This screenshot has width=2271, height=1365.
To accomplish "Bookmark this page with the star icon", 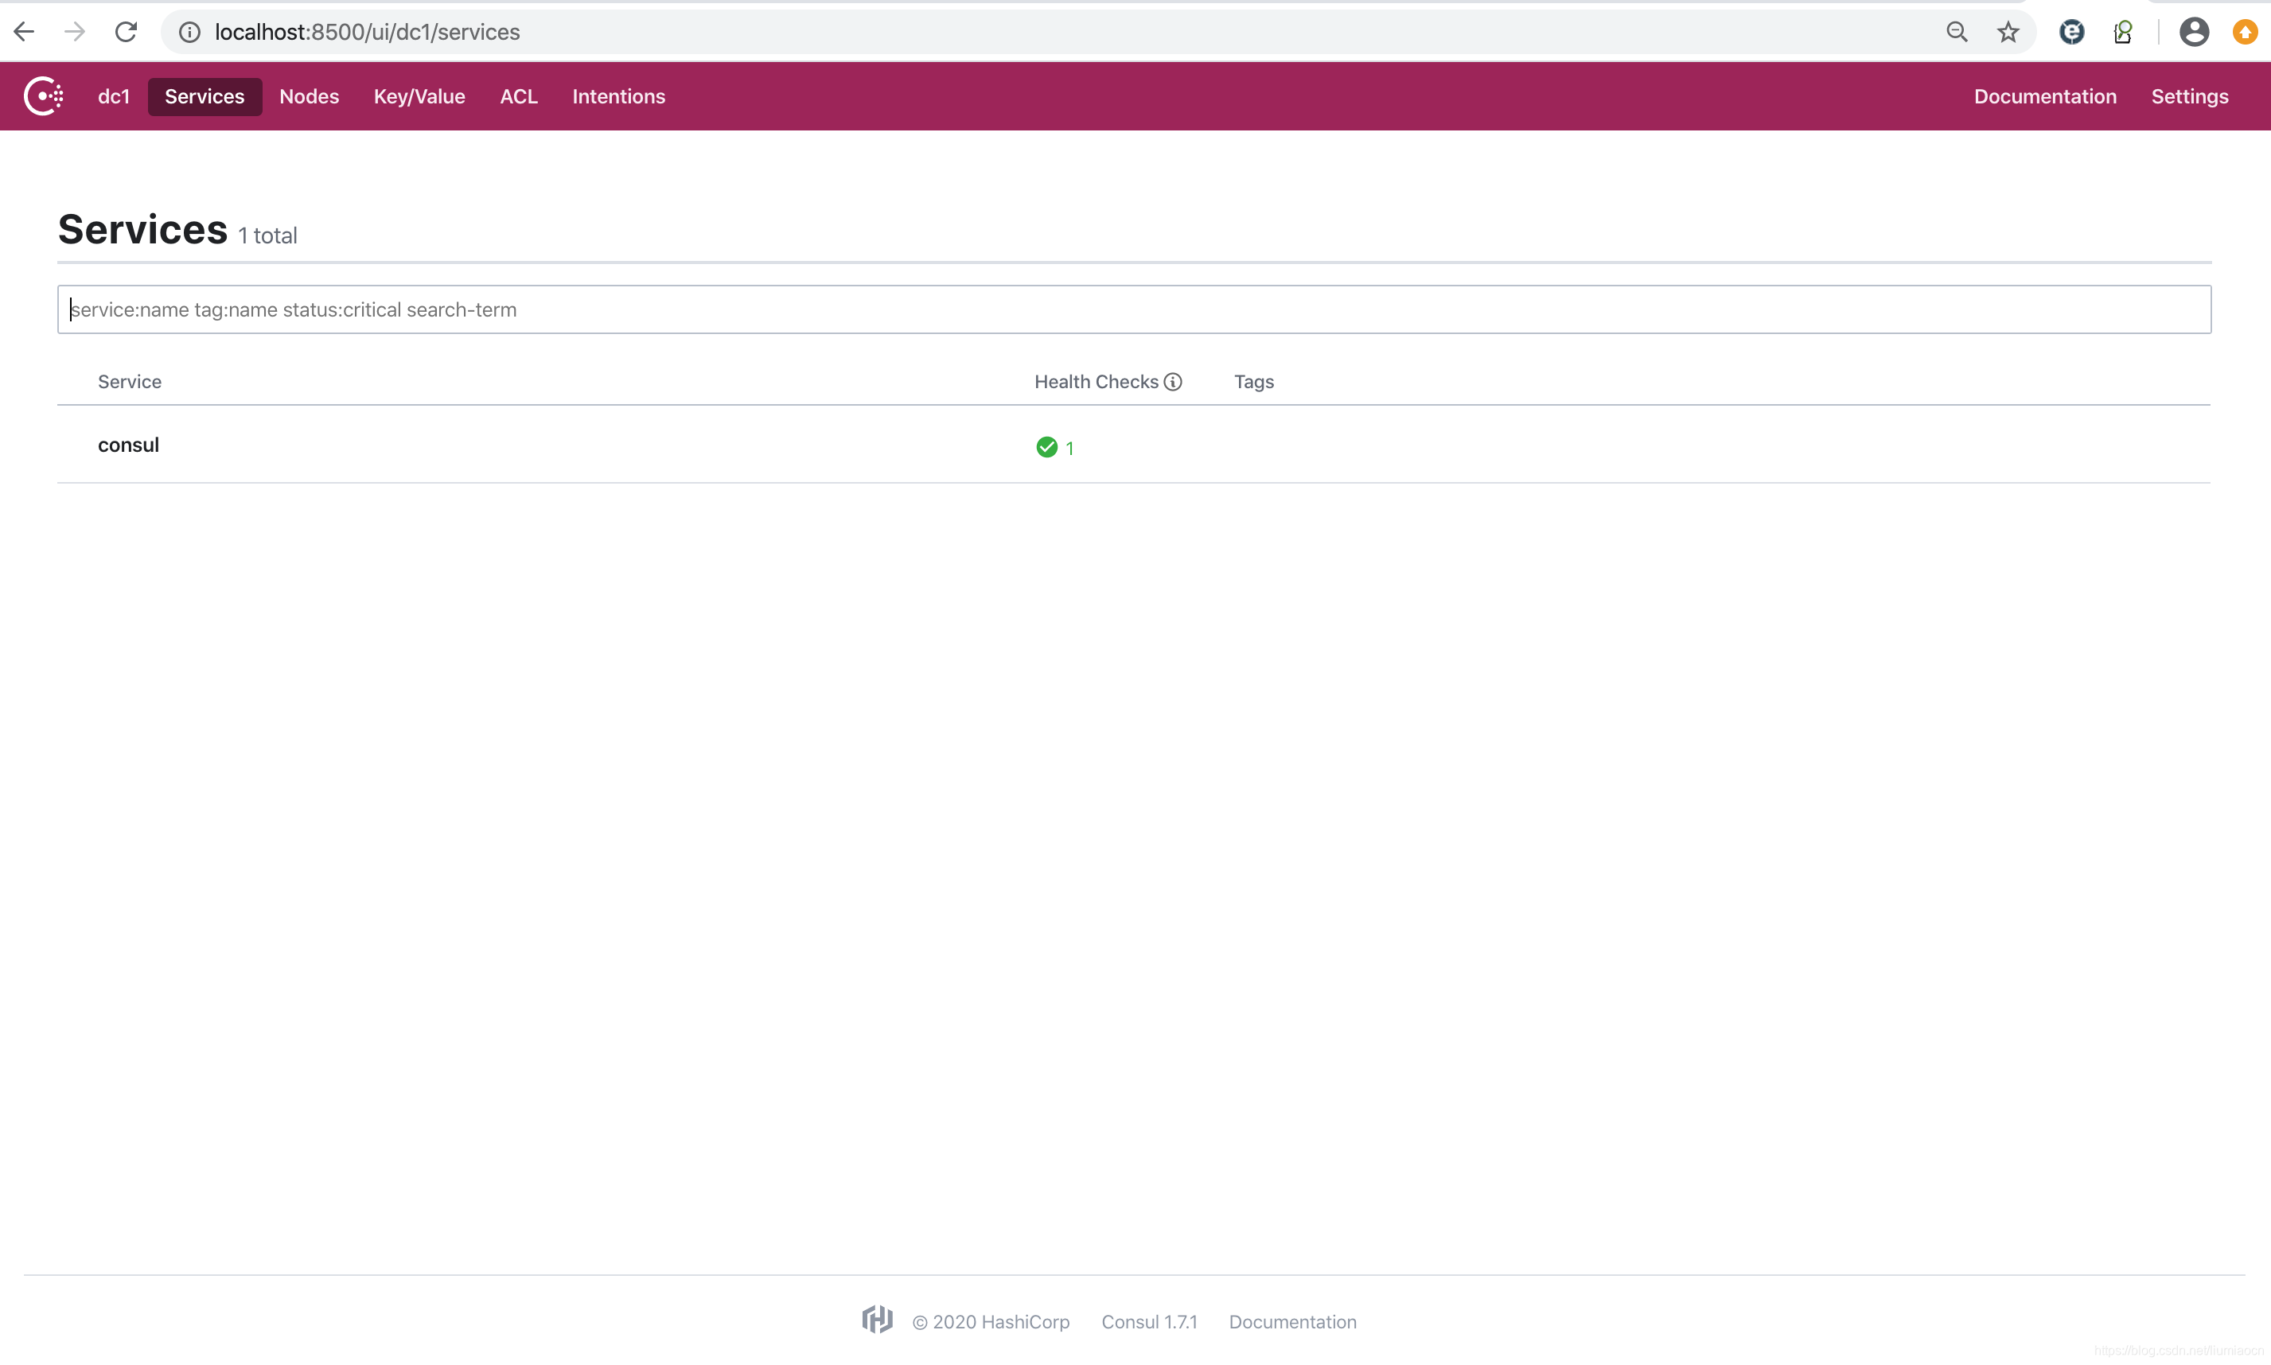I will point(2008,31).
